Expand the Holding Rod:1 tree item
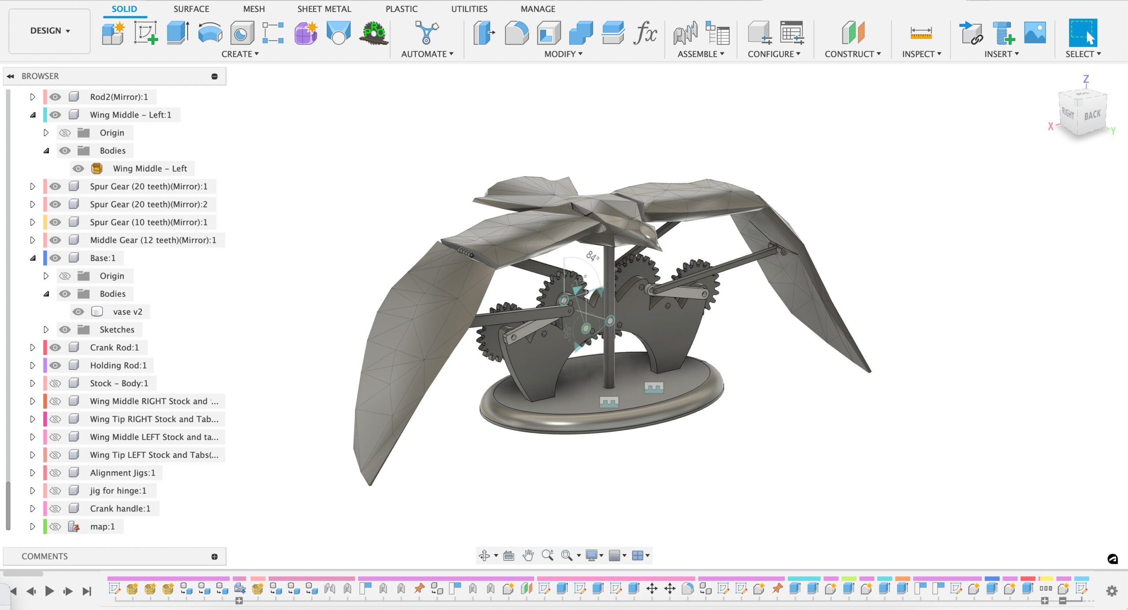The image size is (1128, 610). click(x=33, y=366)
